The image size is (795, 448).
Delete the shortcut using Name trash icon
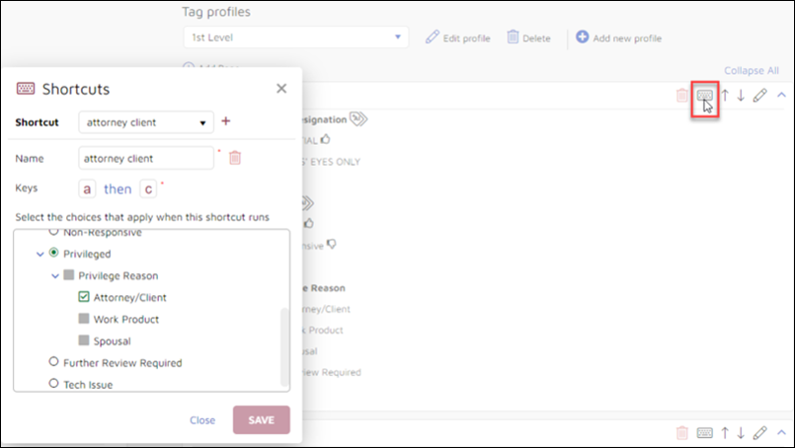235,158
